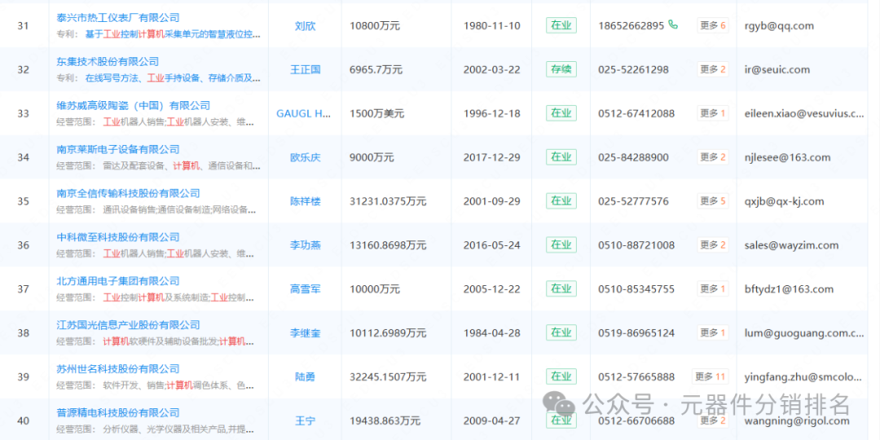Select email qxjb@qx-kj.com
This screenshot has width=880, height=440.
784,201
